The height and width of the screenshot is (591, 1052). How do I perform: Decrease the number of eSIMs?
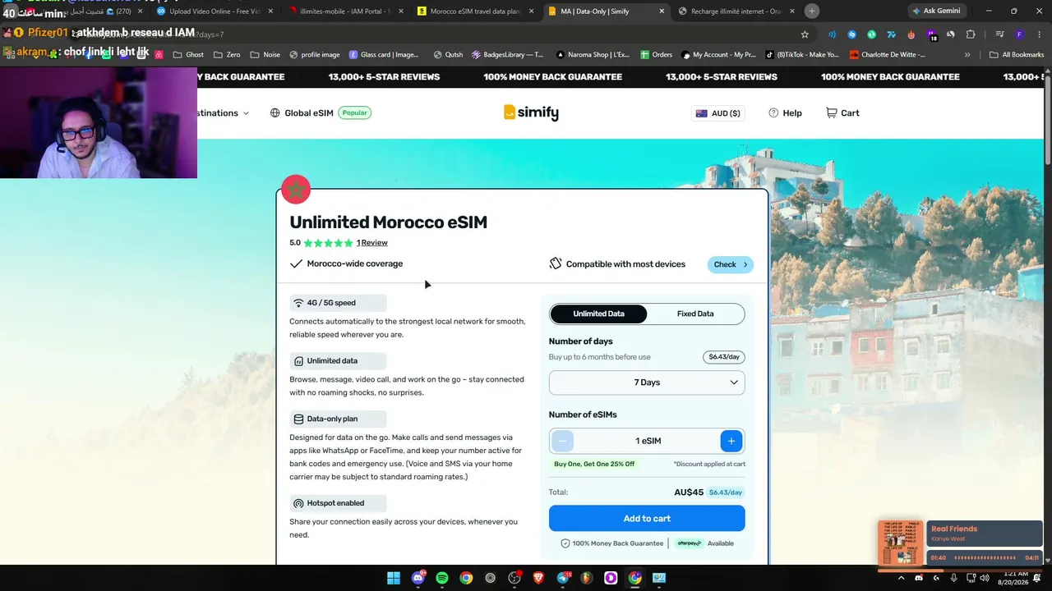(x=562, y=441)
